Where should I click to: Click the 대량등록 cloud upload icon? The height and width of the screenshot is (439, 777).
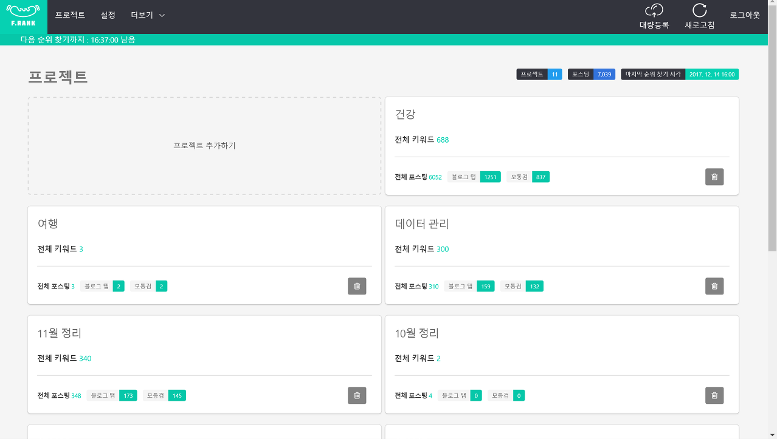(x=654, y=10)
